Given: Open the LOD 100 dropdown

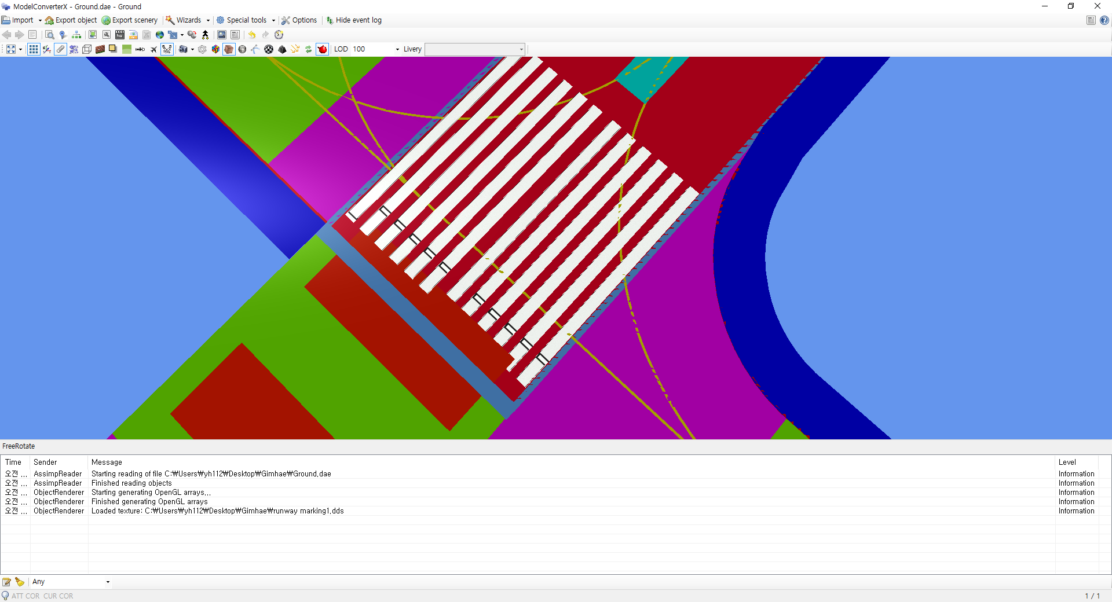Looking at the screenshot, I should pos(397,49).
